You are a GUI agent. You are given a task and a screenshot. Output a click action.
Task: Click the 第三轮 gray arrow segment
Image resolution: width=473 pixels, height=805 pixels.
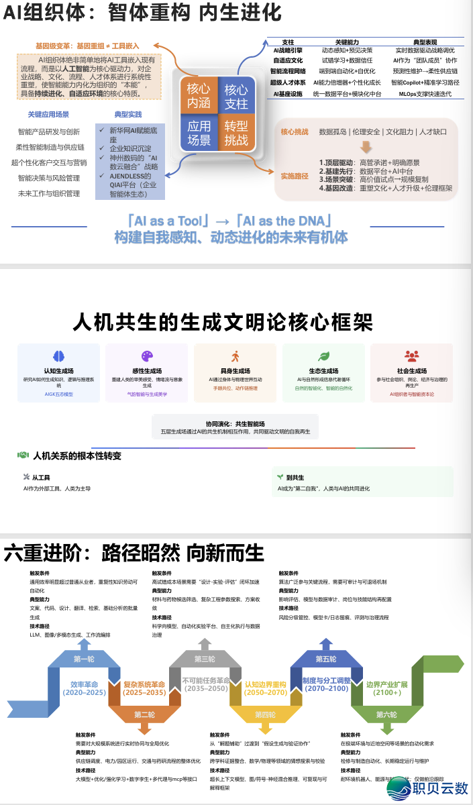[205, 659]
